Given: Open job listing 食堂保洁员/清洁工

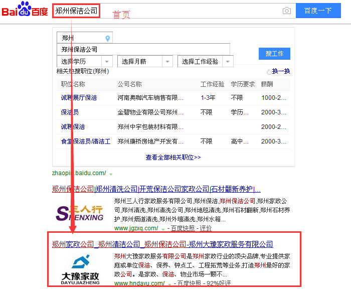Looking at the screenshot, I should [86, 141].
